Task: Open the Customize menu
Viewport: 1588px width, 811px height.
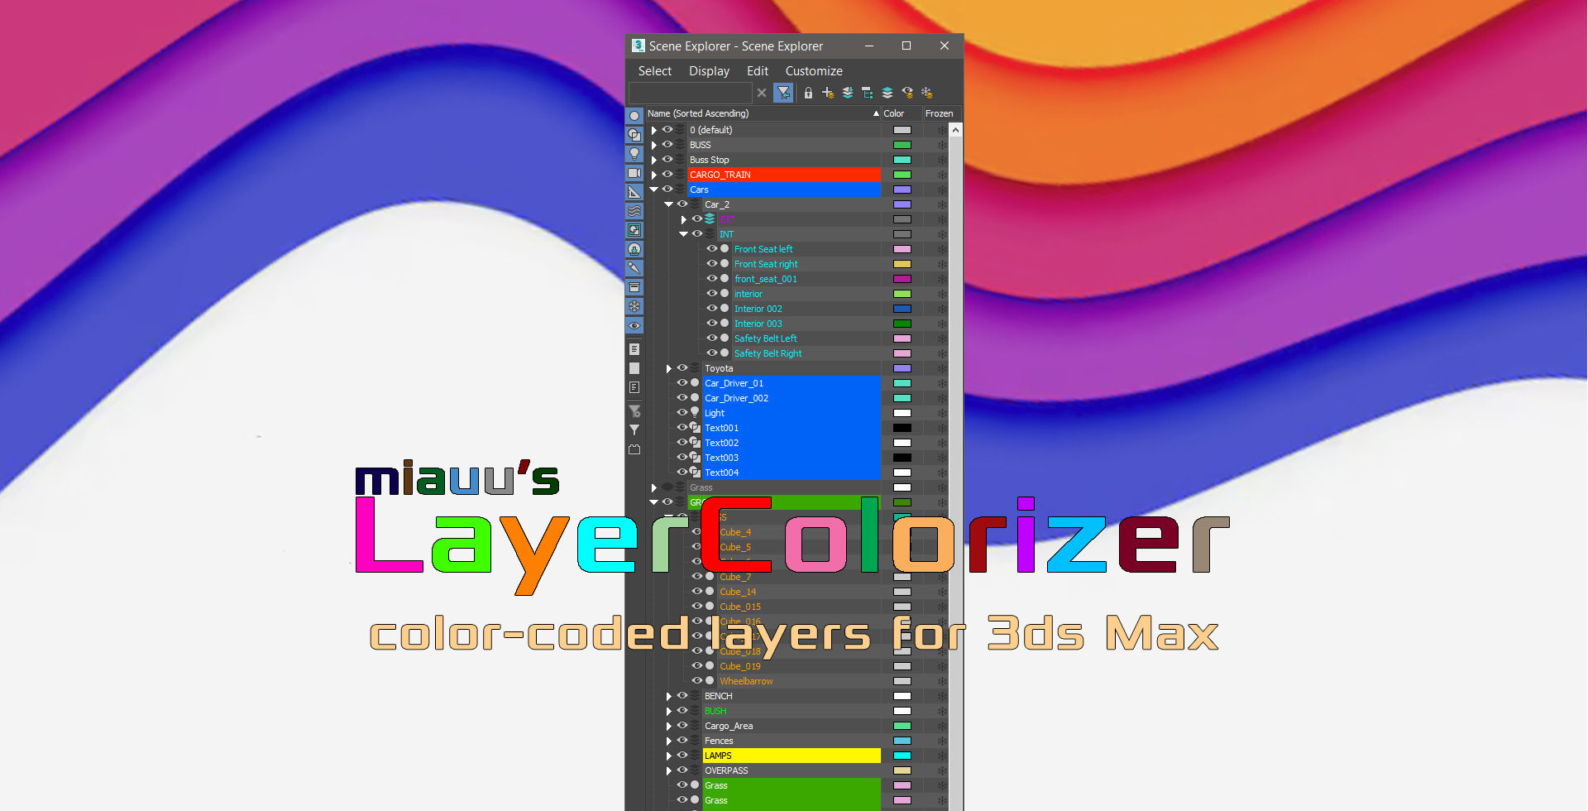Action: coord(813,71)
